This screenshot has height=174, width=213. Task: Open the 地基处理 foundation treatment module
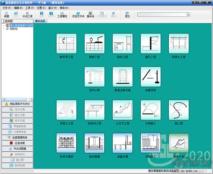[x=123, y=143]
